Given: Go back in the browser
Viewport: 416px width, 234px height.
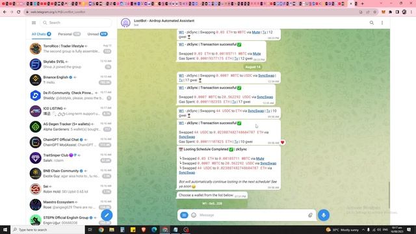Looking at the screenshot, I should tap(5, 12).
